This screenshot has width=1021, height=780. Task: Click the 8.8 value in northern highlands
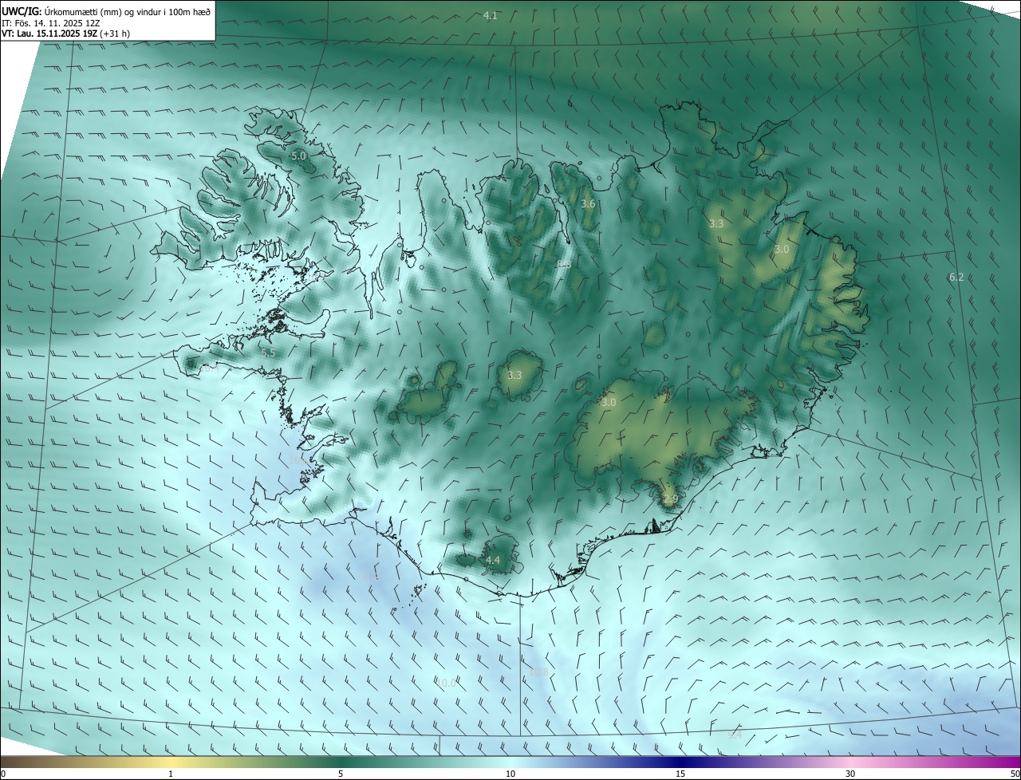point(564,264)
